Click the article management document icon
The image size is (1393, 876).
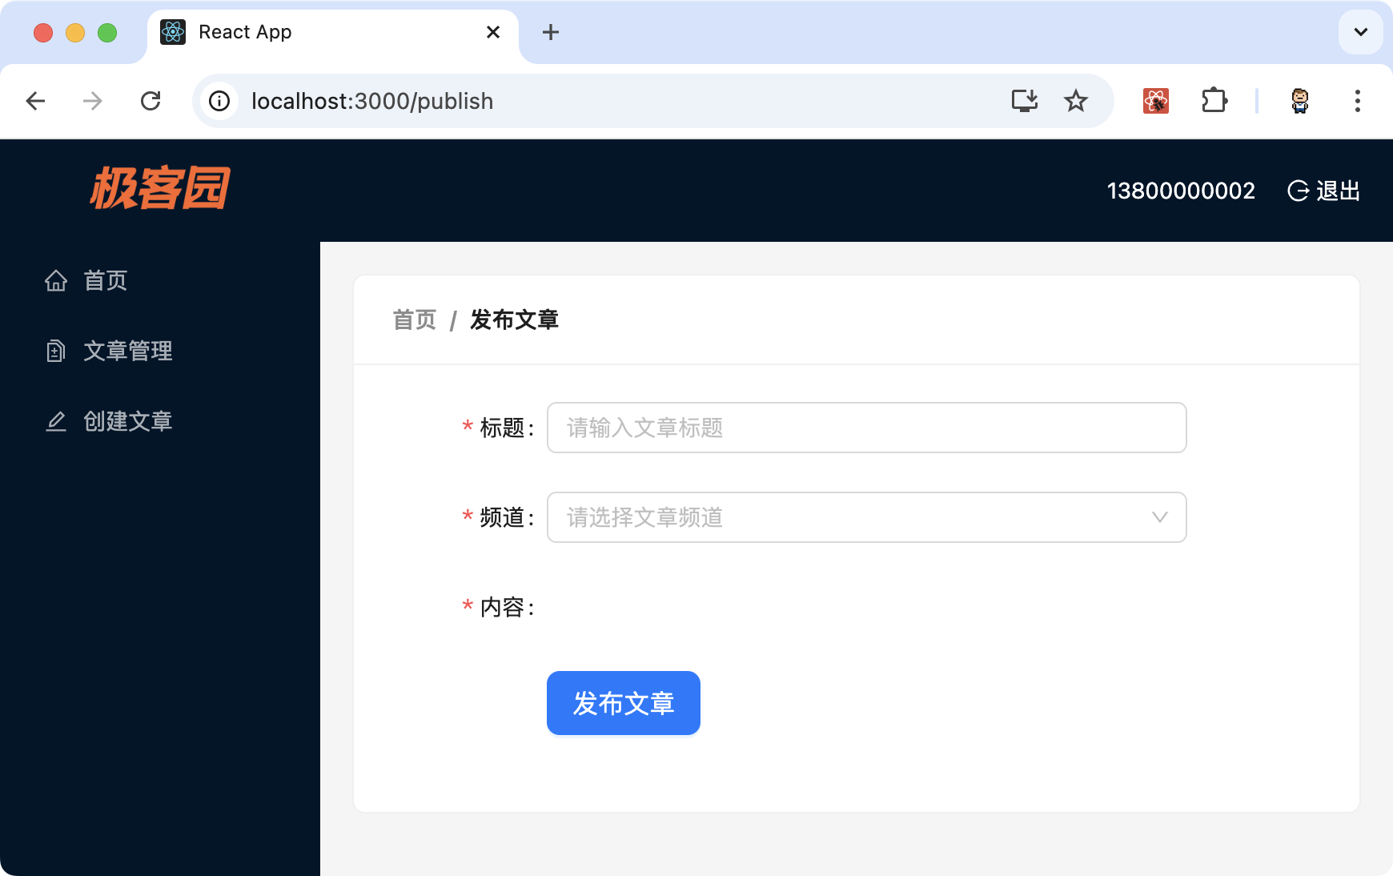56,352
